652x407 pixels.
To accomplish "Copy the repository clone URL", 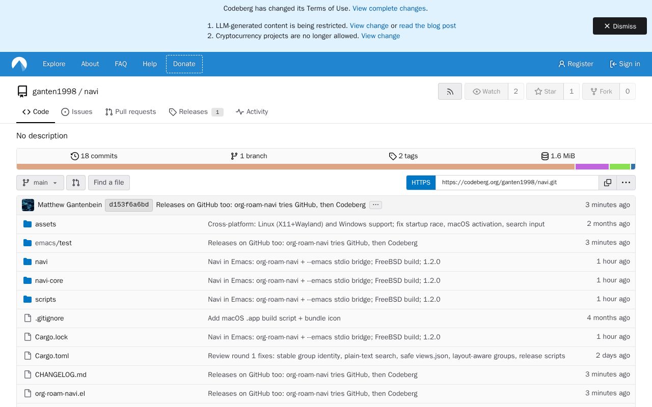I will click(608, 183).
